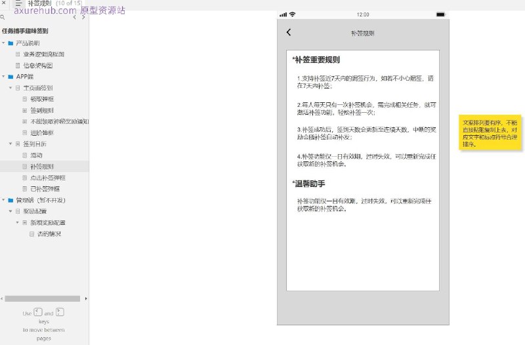Click the 管理端 (暂不开发) folder icon
This screenshot has height=345, width=525.
pos(10,200)
